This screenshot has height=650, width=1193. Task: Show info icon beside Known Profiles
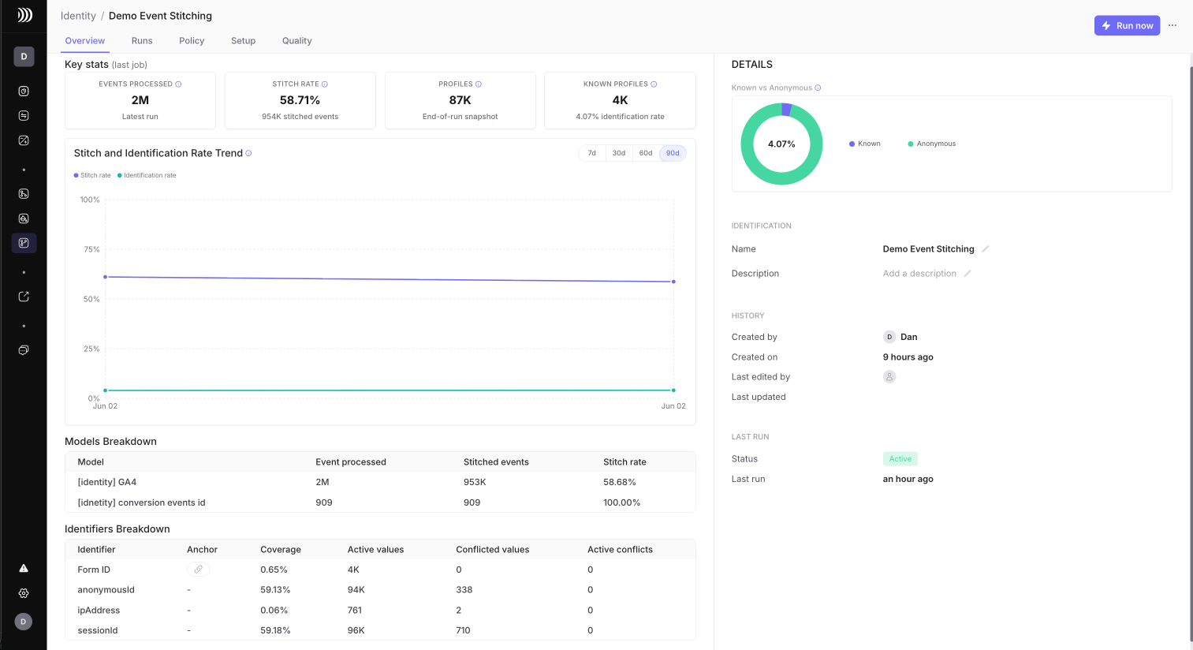click(654, 84)
